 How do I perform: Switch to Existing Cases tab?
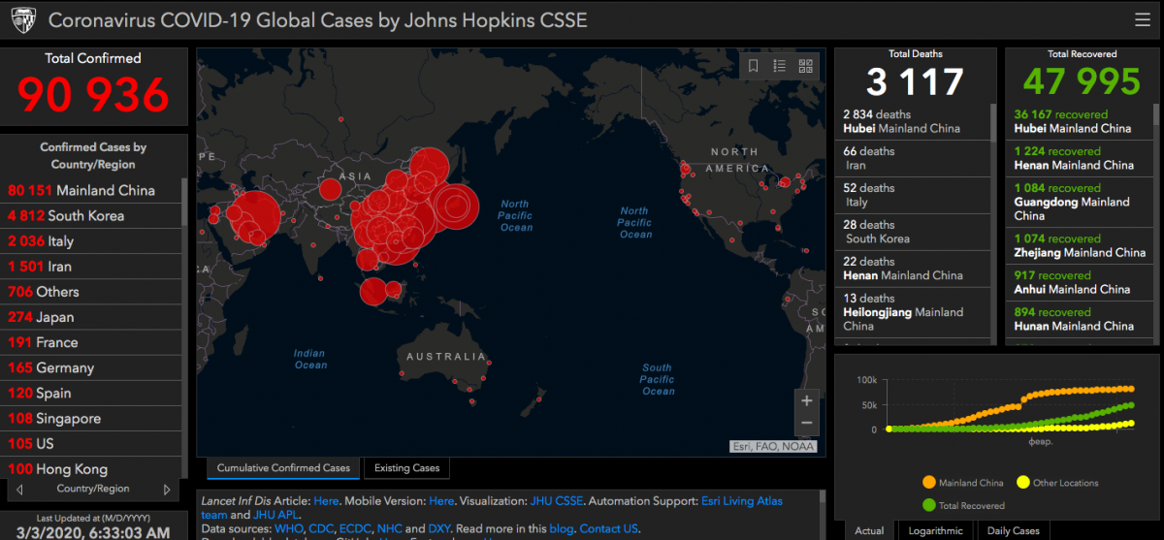[x=406, y=468]
